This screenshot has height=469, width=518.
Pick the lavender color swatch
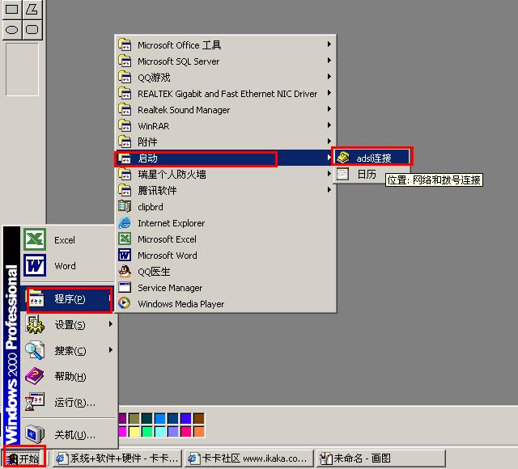click(172, 431)
